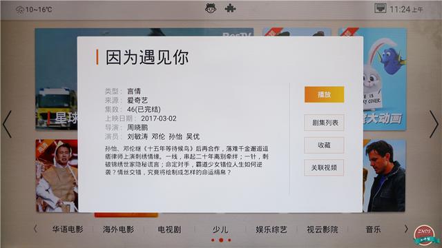Switch to the 海外电影 tab
This screenshot has width=442, height=248.
tap(118, 229)
